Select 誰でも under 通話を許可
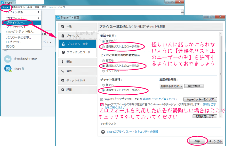 (x=103, y=41)
